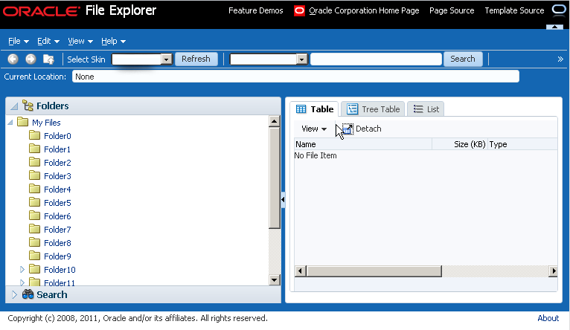Click the Folder3 folder icon
The height and width of the screenshot is (330, 570).
[34, 175]
